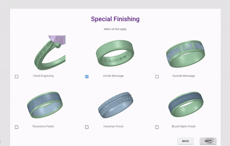Pick the Hammer Finish ring image
The width and height of the screenshot is (230, 146).
click(x=116, y=105)
